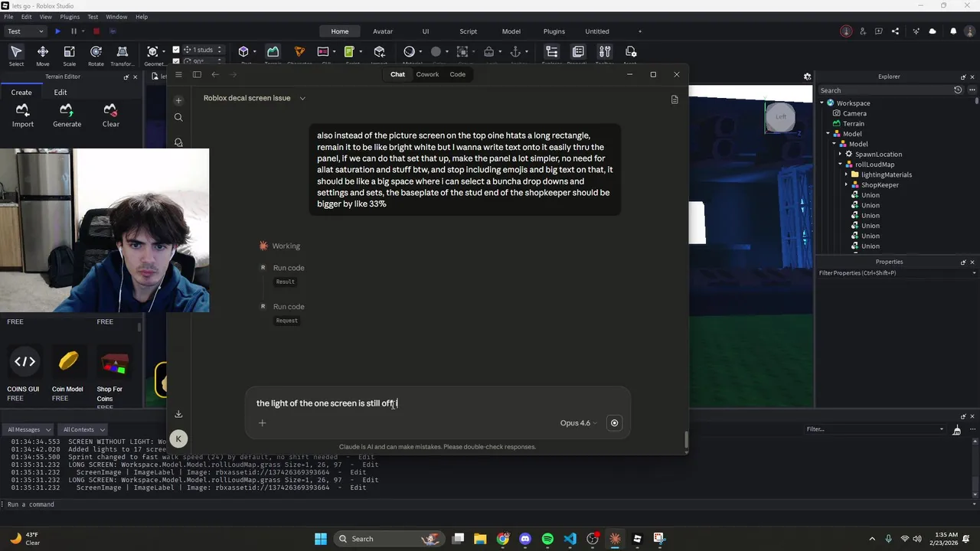Toggle the rotate snap degrees checkbox
The height and width of the screenshot is (551, 980).
click(176, 61)
